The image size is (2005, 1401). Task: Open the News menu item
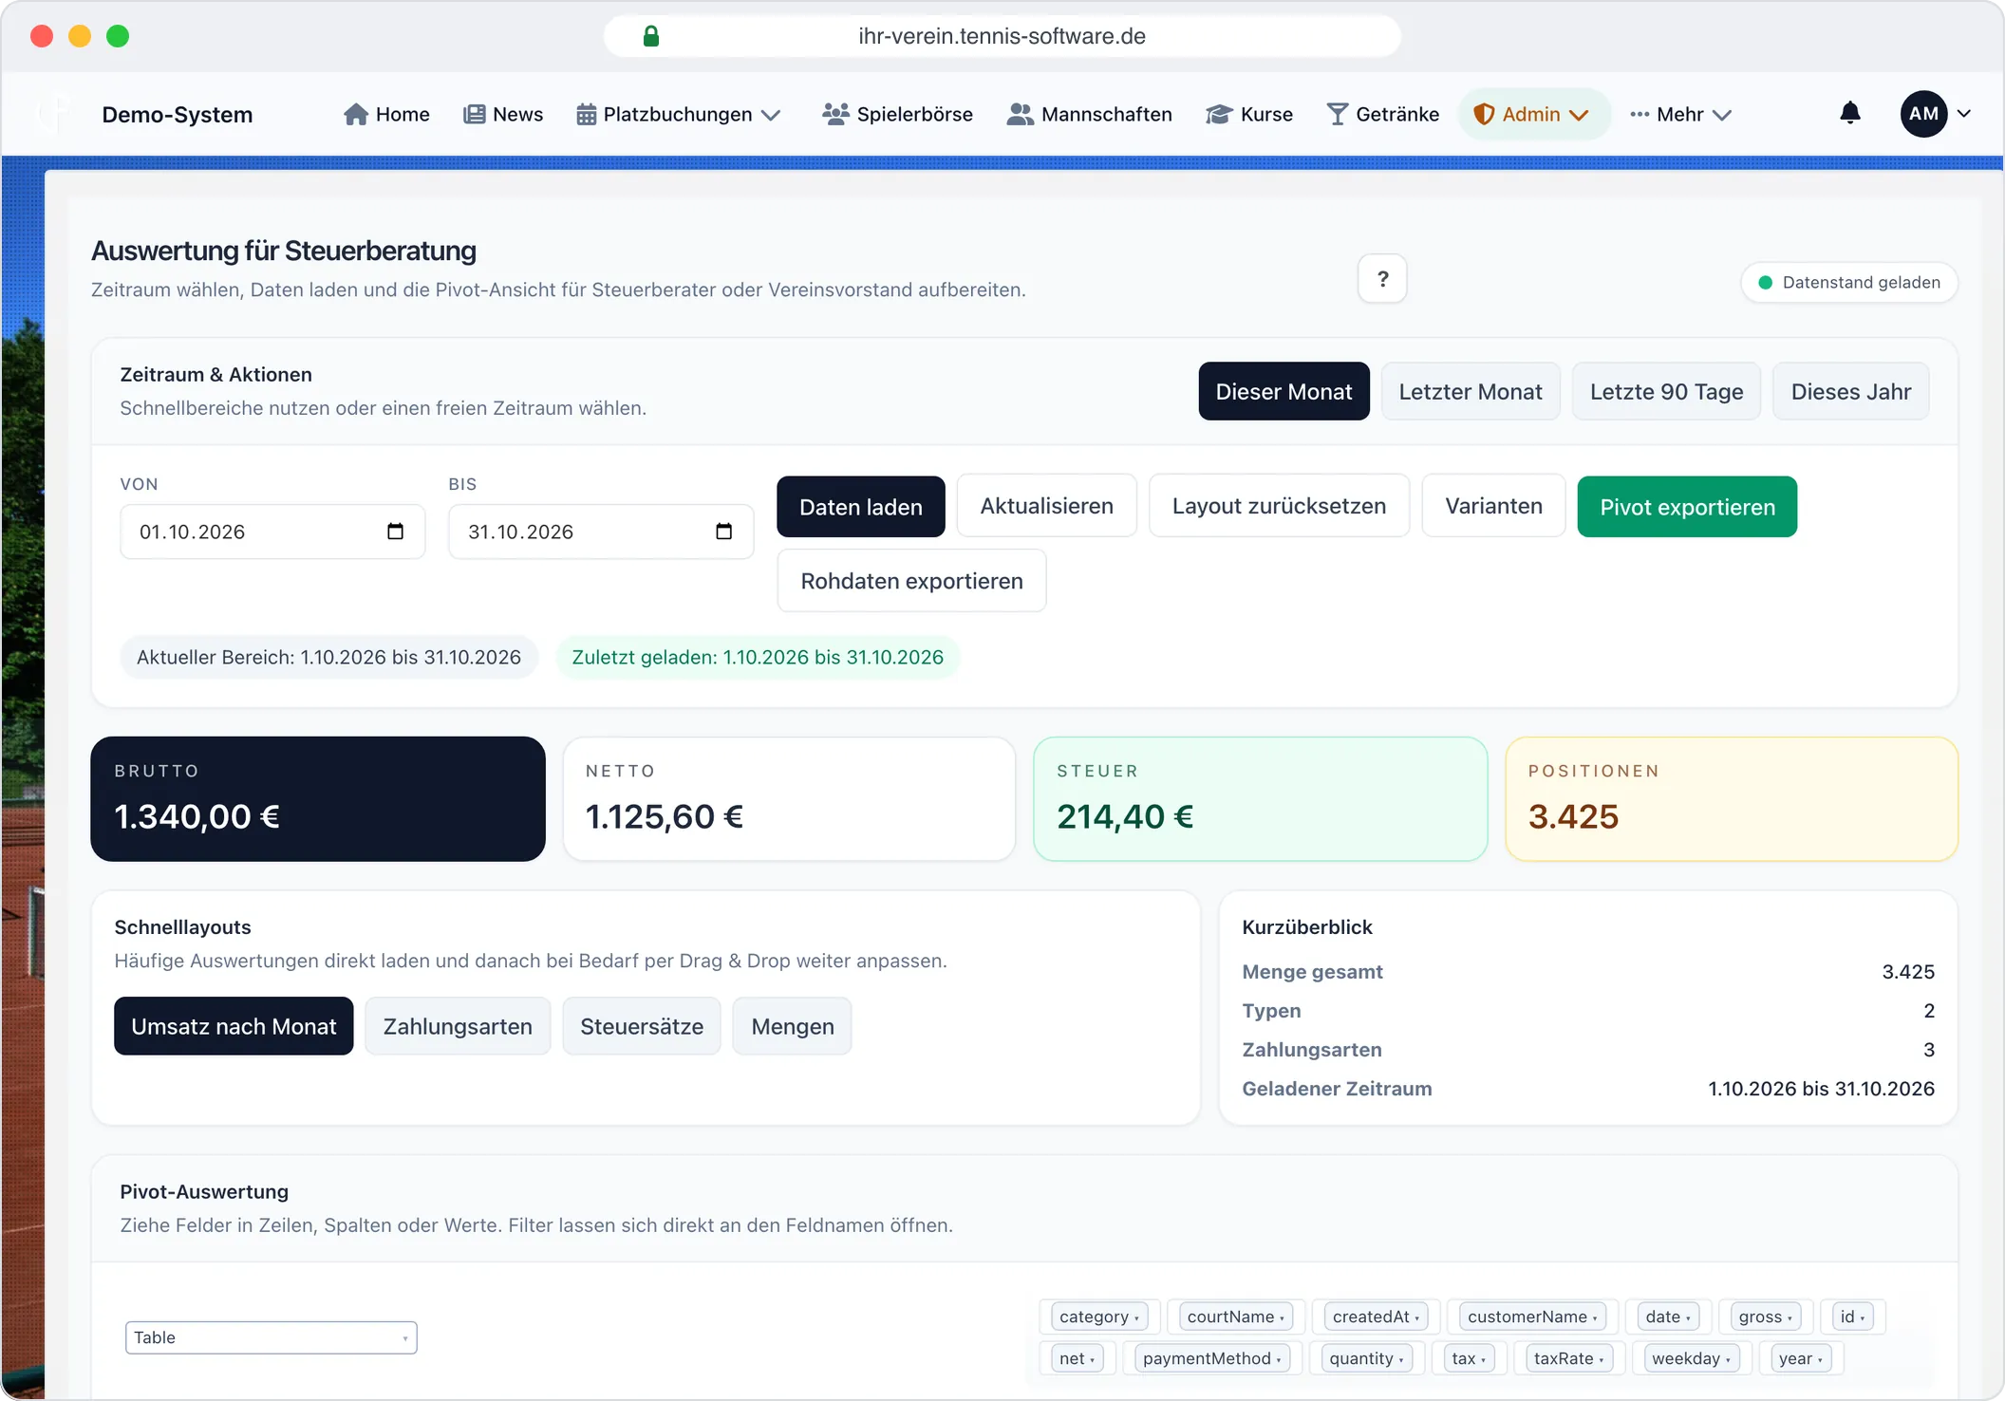click(503, 115)
